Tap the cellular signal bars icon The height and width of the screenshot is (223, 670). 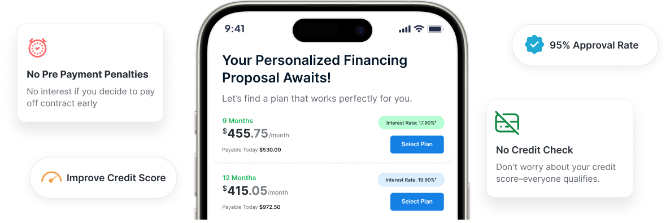tap(404, 29)
